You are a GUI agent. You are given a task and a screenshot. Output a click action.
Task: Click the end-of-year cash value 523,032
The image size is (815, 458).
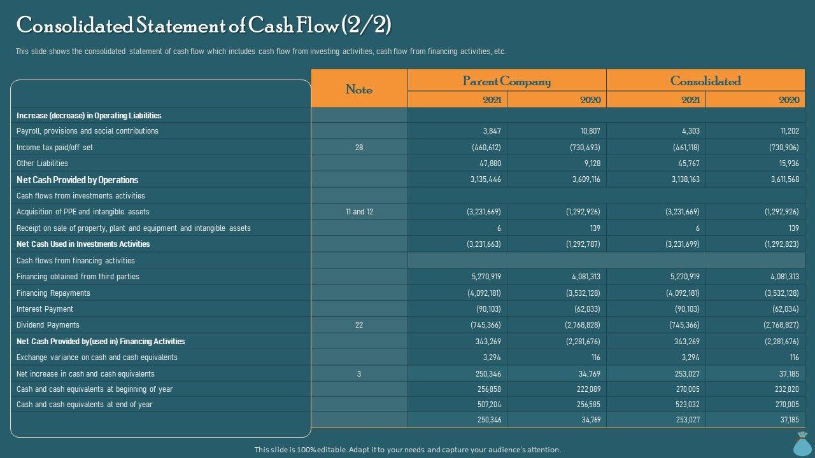688,405
